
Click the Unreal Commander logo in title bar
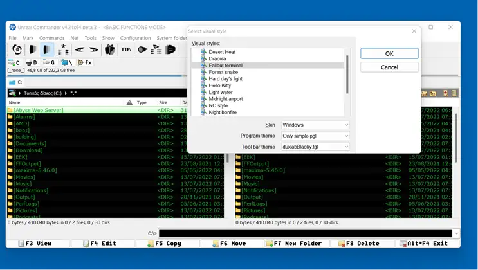[x=12, y=27]
